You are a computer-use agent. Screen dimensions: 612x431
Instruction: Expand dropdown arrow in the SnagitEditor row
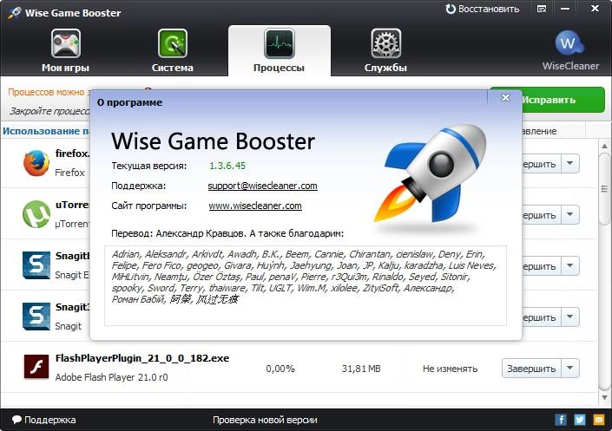570,265
